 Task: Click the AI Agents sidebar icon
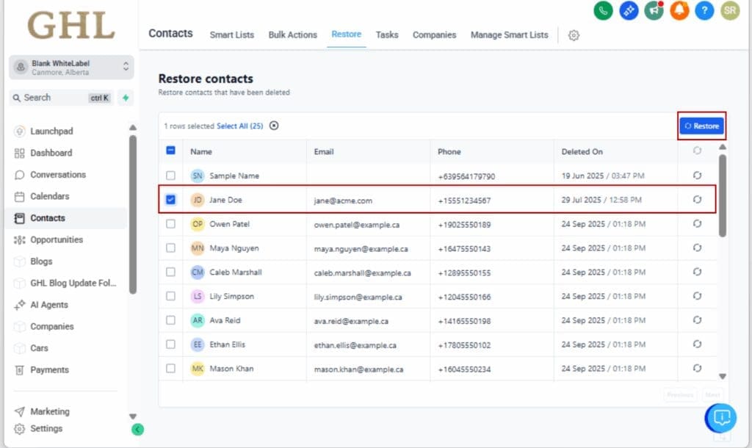[20, 305]
